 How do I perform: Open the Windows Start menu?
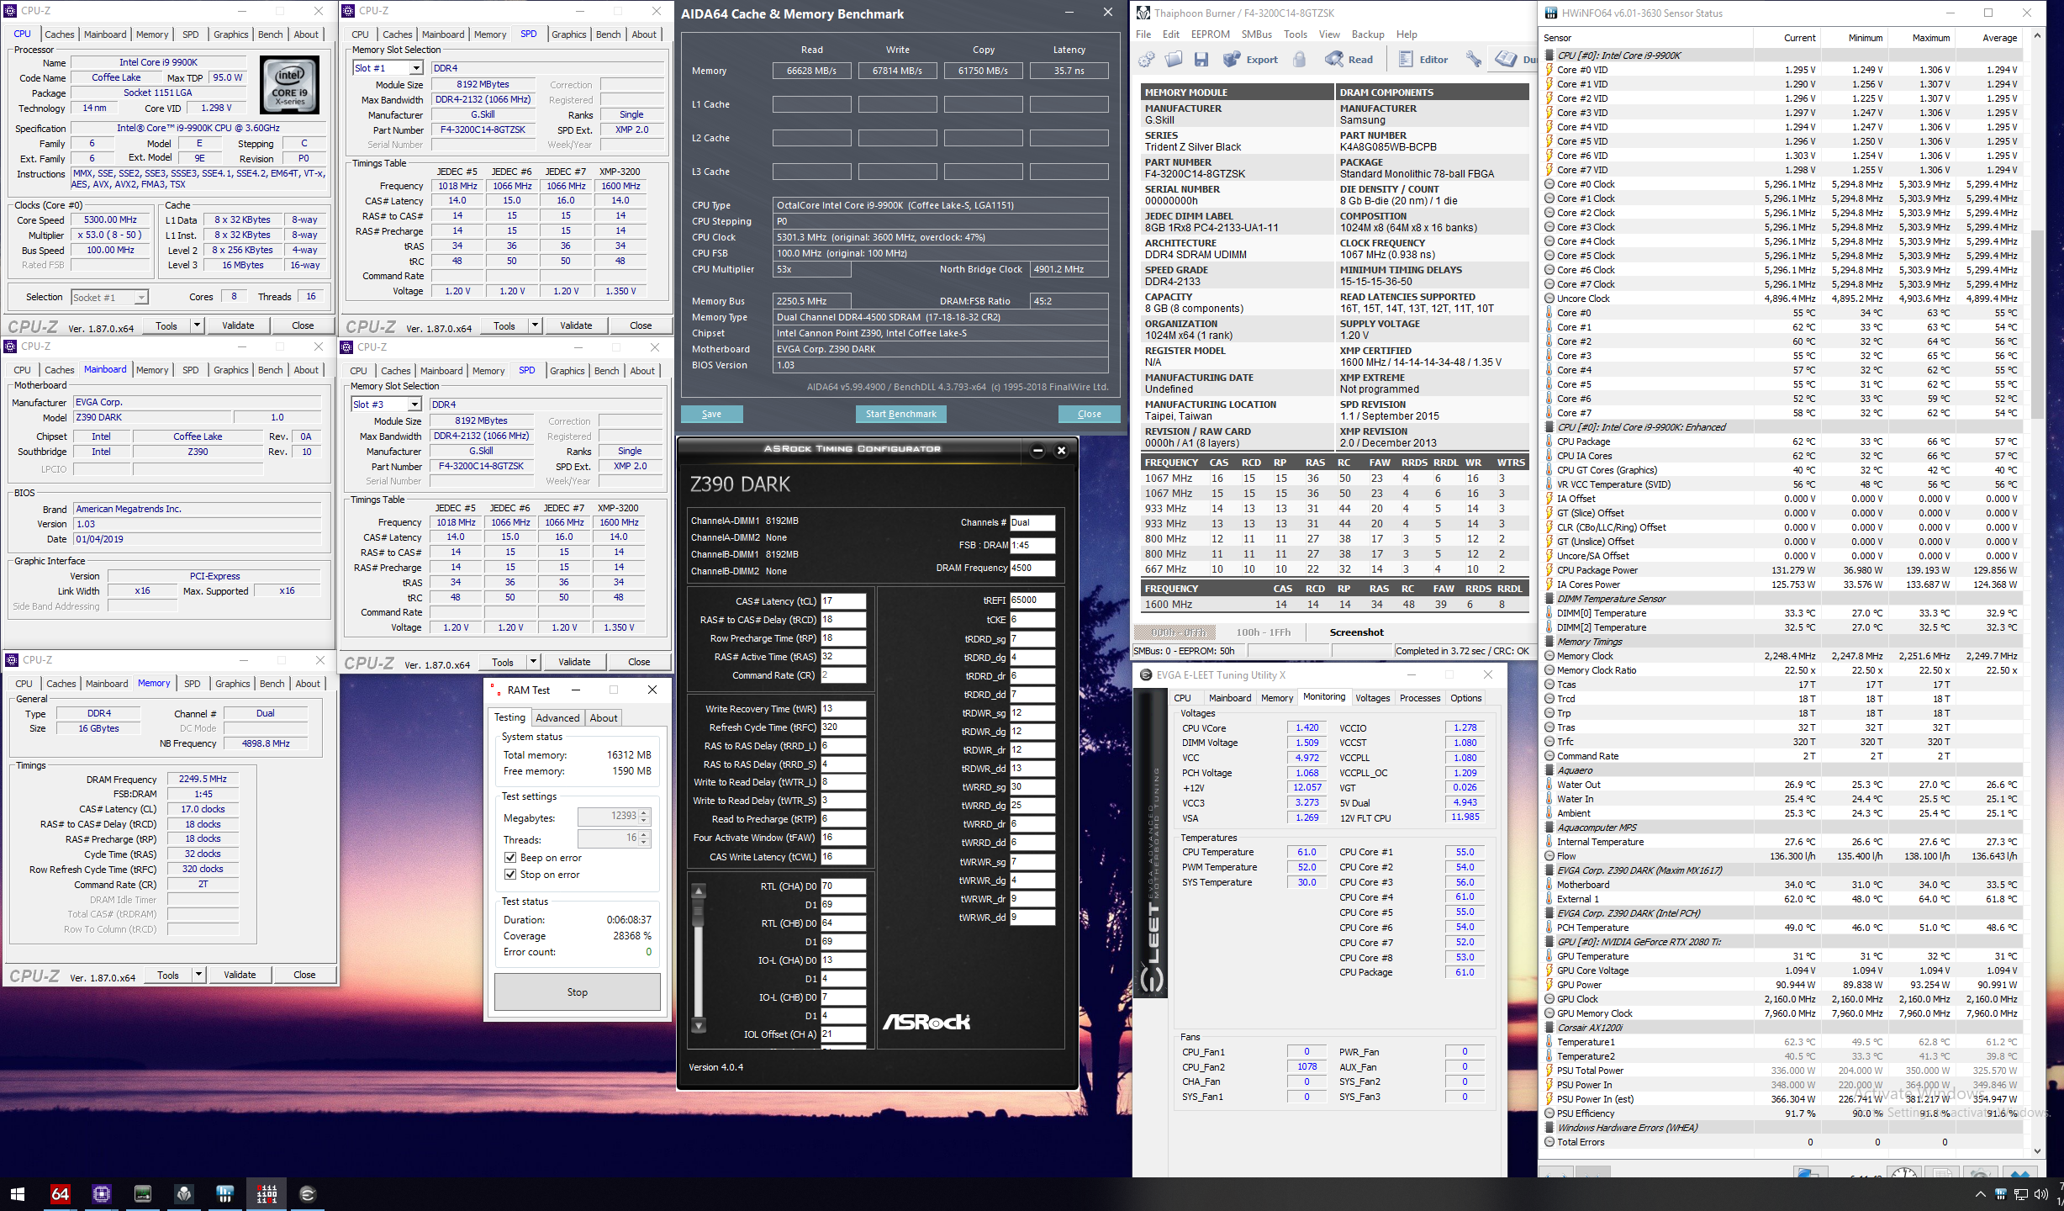tap(18, 1193)
